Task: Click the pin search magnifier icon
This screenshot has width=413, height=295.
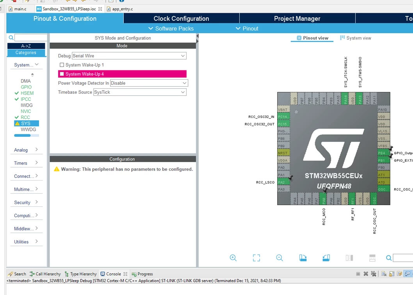Action: 389,258
